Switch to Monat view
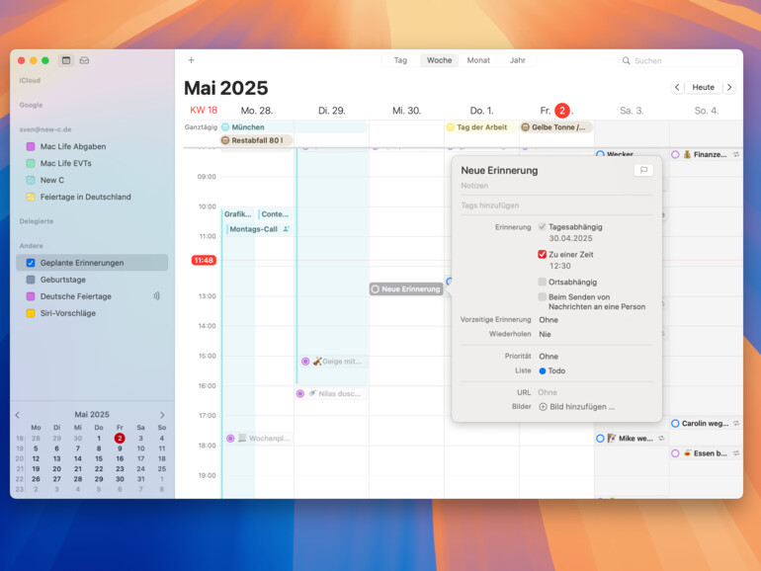This screenshot has height=571, width=761. [478, 60]
